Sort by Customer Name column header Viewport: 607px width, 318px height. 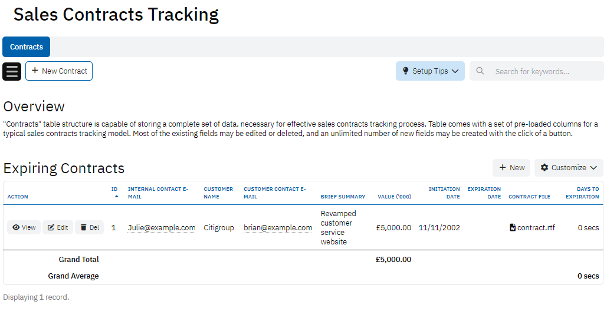pos(218,193)
